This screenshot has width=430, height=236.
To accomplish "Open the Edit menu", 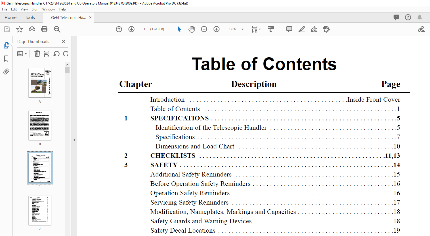I will click(14, 9).
